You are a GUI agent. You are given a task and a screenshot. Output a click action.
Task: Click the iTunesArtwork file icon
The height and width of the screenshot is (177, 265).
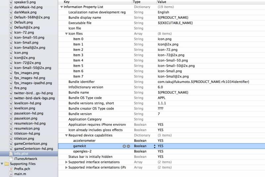[11, 159]
